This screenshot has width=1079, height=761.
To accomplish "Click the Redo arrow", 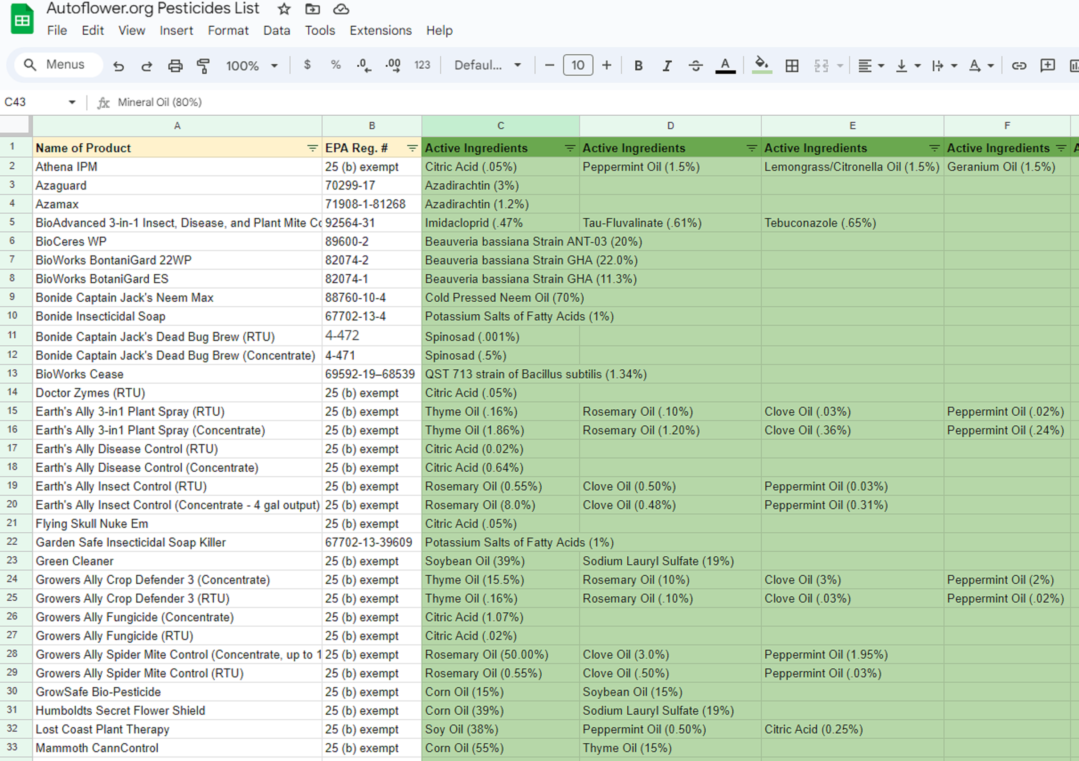I will [x=147, y=65].
